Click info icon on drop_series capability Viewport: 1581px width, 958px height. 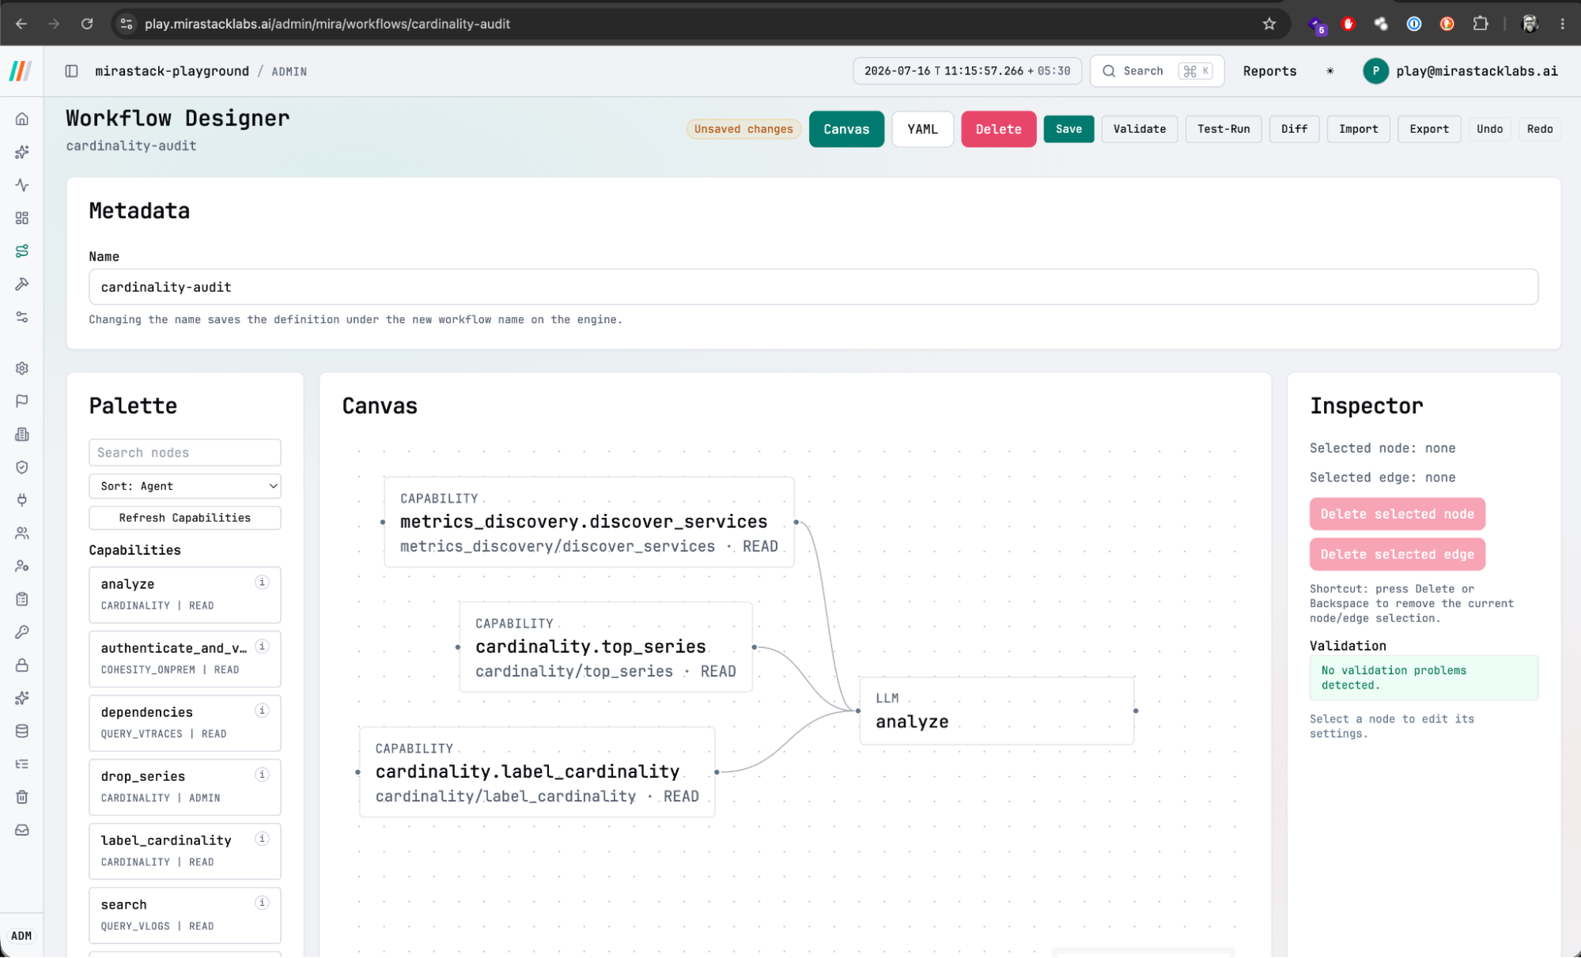(x=262, y=775)
